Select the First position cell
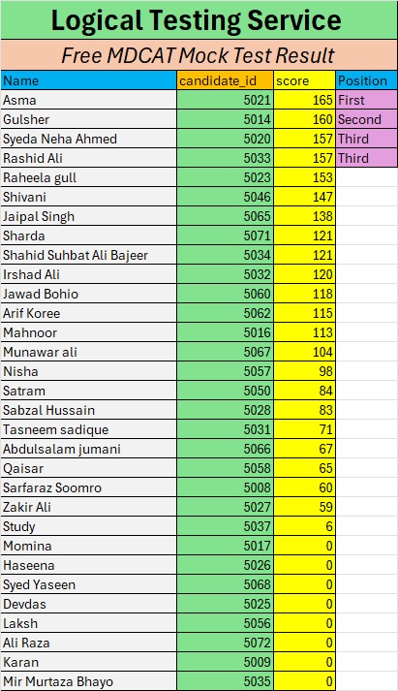 pyautogui.click(x=366, y=100)
